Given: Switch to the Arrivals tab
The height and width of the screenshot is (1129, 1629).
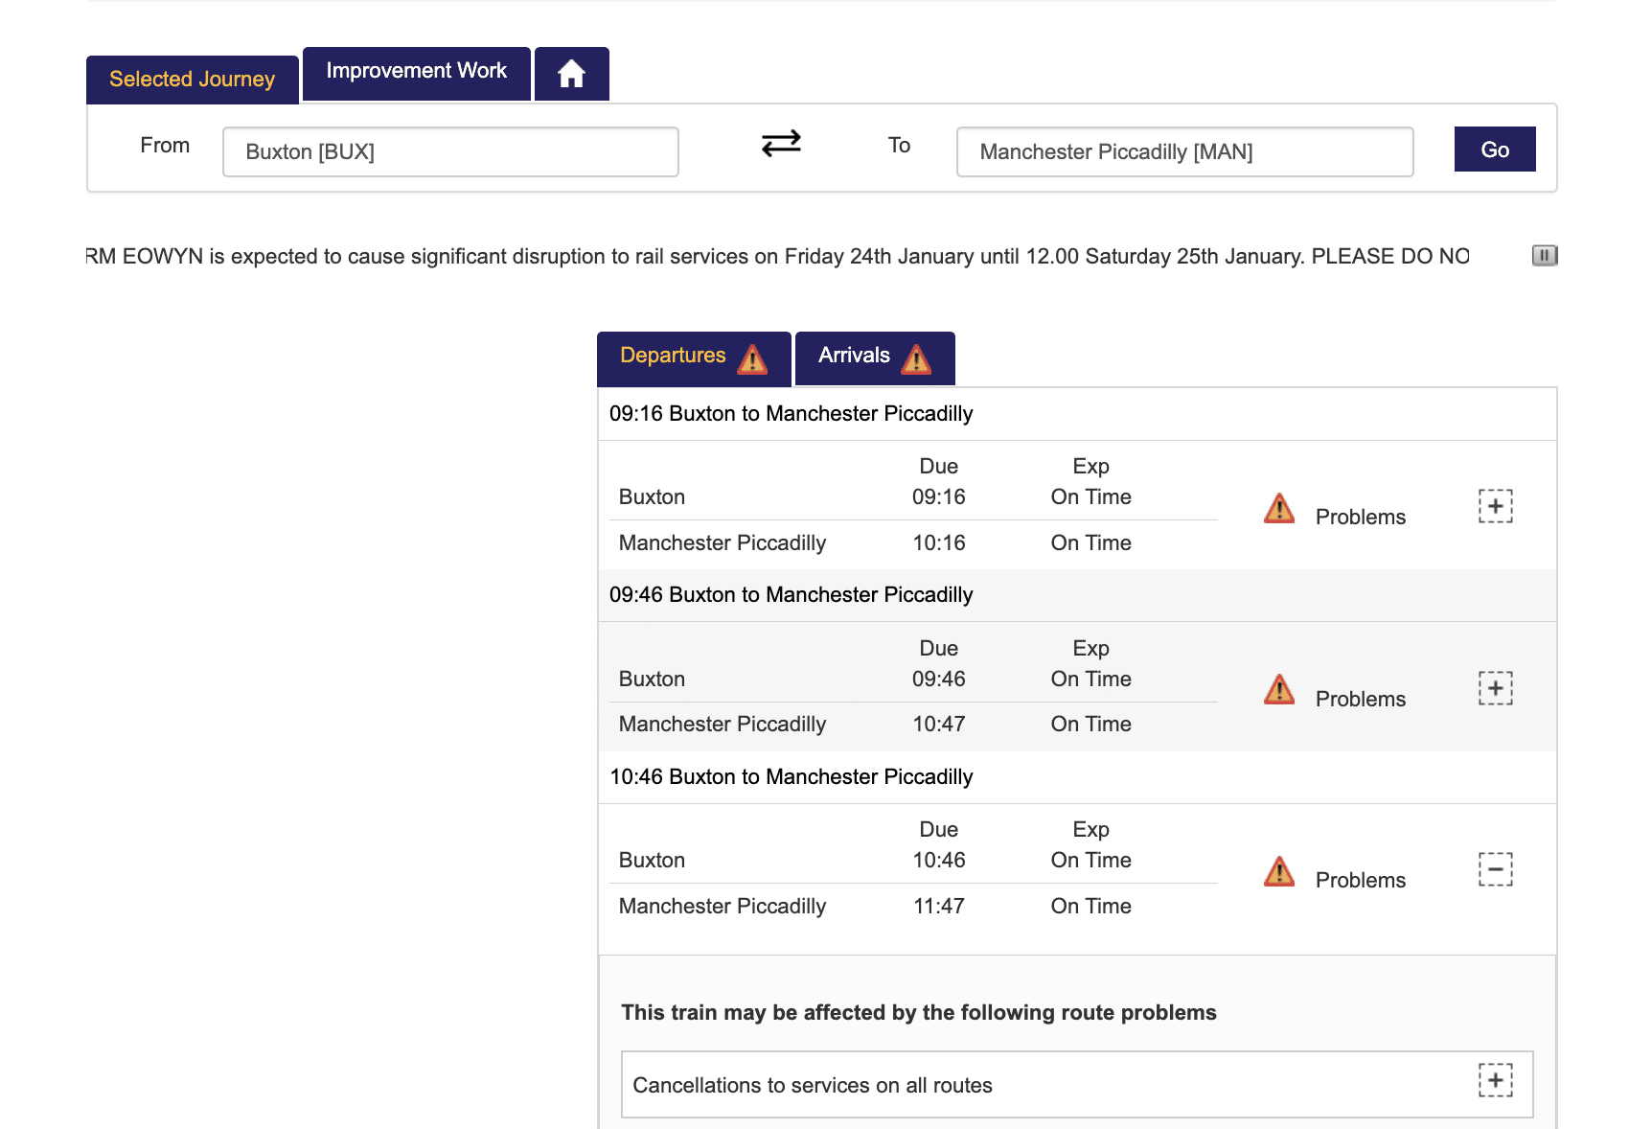Looking at the screenshot, I should point(854,357).
